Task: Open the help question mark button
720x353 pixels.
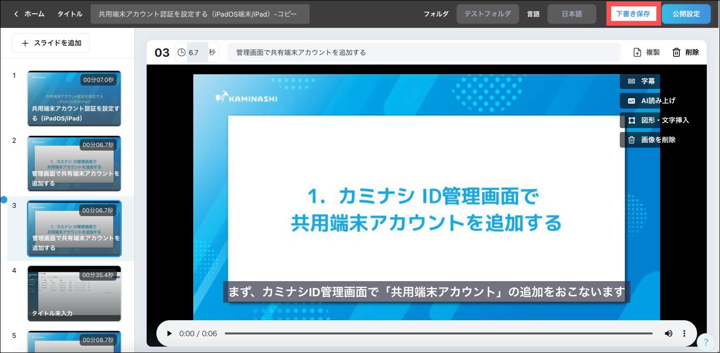Action: [706, 342]
